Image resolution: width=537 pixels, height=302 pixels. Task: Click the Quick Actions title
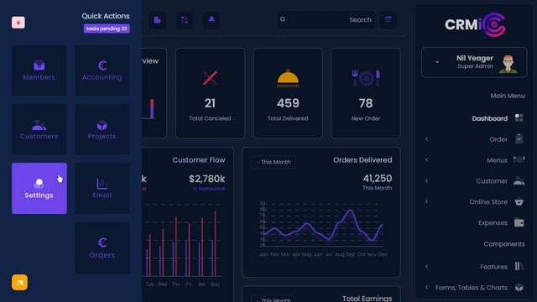106,16
